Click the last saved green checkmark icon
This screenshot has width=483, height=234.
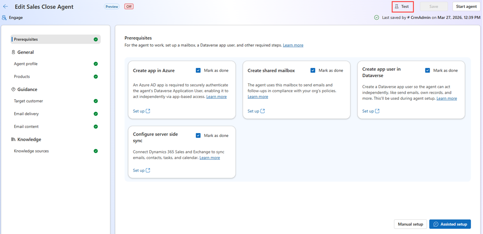(x=376, y=17)
